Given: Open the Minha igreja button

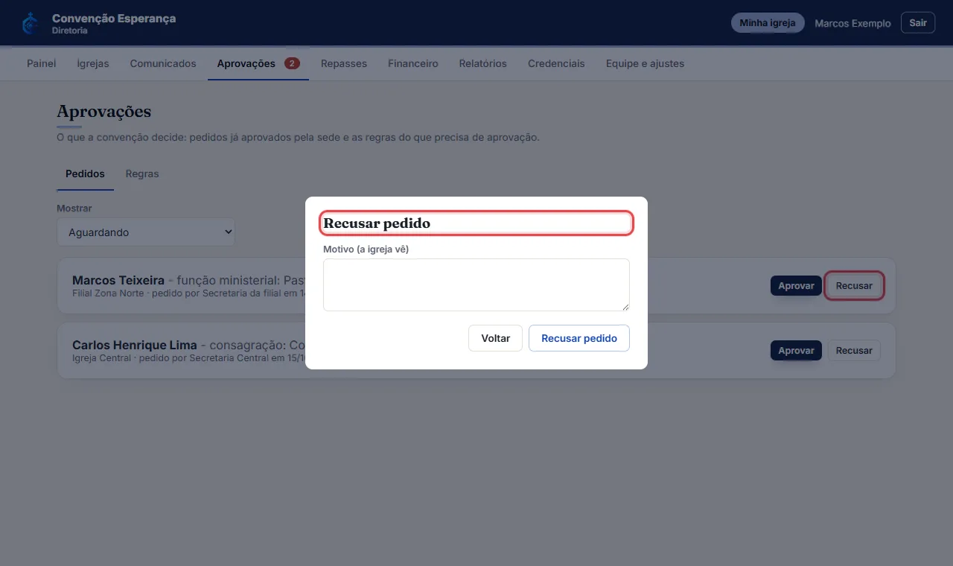Looking at the screenshot, I should pos(768,23).
